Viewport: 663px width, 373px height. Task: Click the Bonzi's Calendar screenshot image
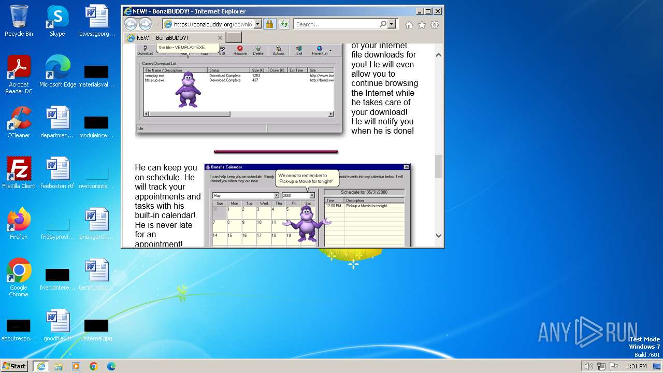tap(307, 205)
